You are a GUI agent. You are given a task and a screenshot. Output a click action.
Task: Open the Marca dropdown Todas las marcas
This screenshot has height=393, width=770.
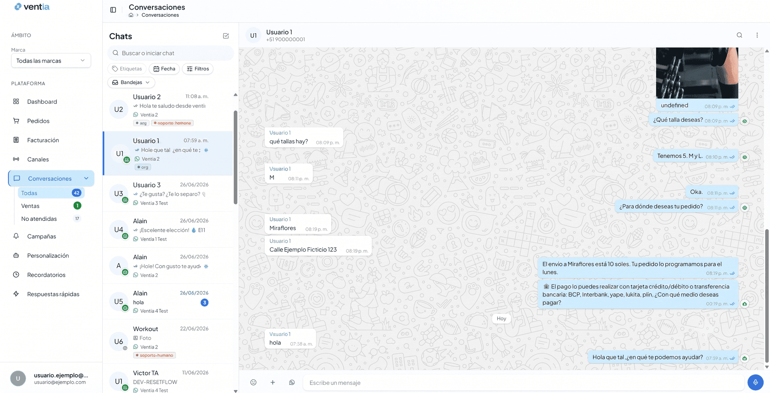point(51,60)
